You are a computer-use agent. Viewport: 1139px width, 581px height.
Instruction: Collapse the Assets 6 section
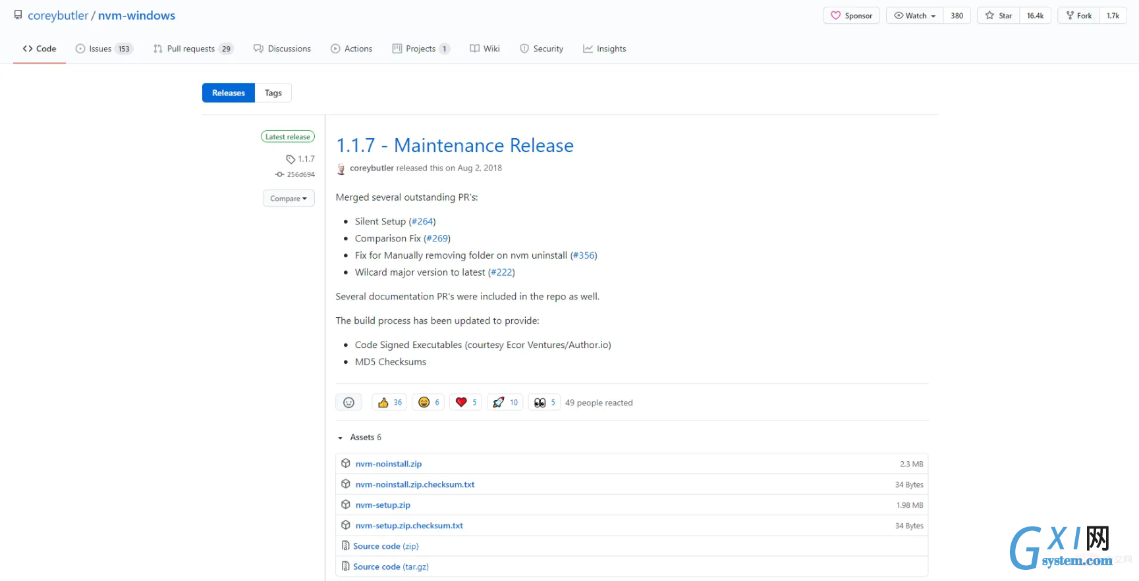click(x=360, y=437)
